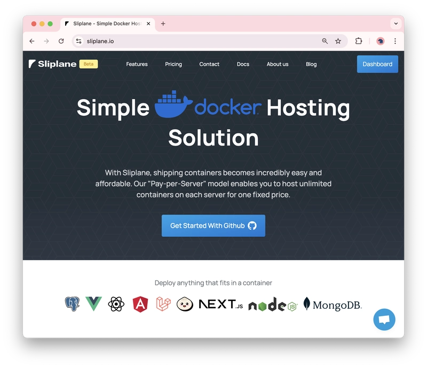Click the Node.js logo
The width and height of the screenshot is (427, 368).
(x=273, y=305)
